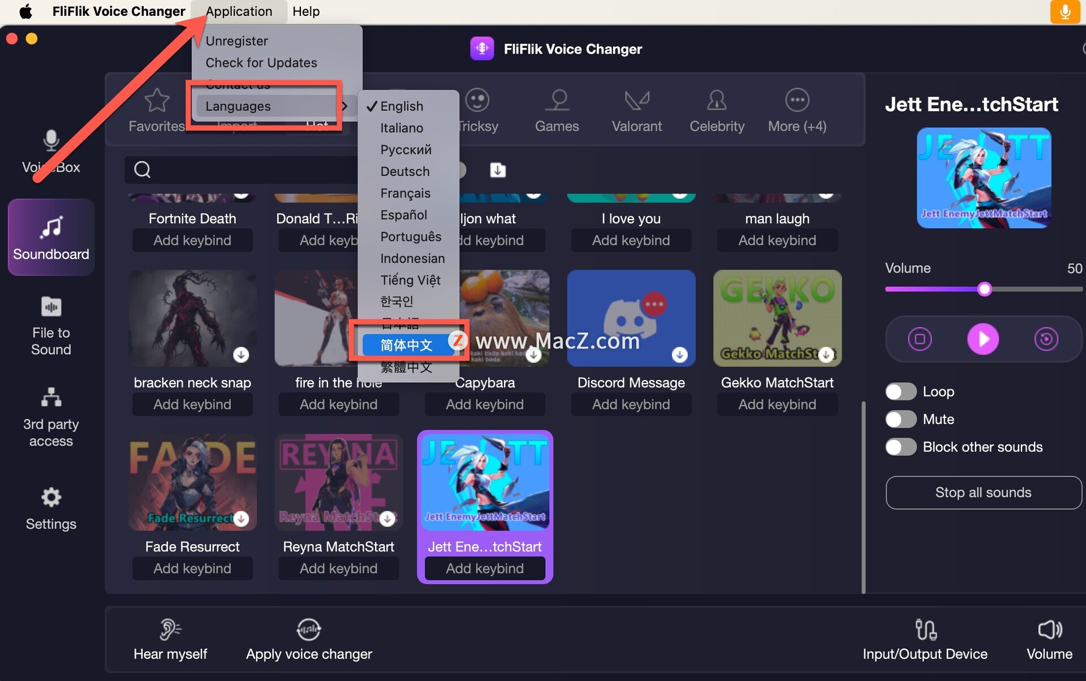The width and height of the screenshot is (1086, 681).
Task: Open the Application menu
Action: 239,11
